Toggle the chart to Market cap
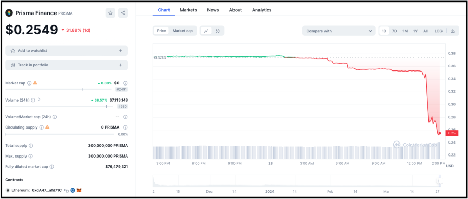The image size is (468, 199). point(183,31)
